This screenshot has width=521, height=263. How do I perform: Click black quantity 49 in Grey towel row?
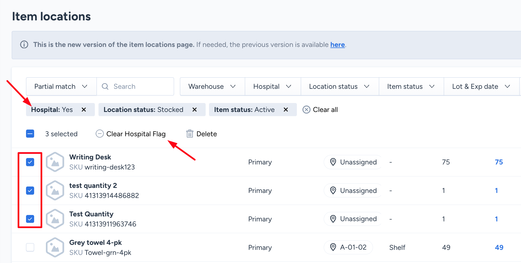[x=446, y=248]
